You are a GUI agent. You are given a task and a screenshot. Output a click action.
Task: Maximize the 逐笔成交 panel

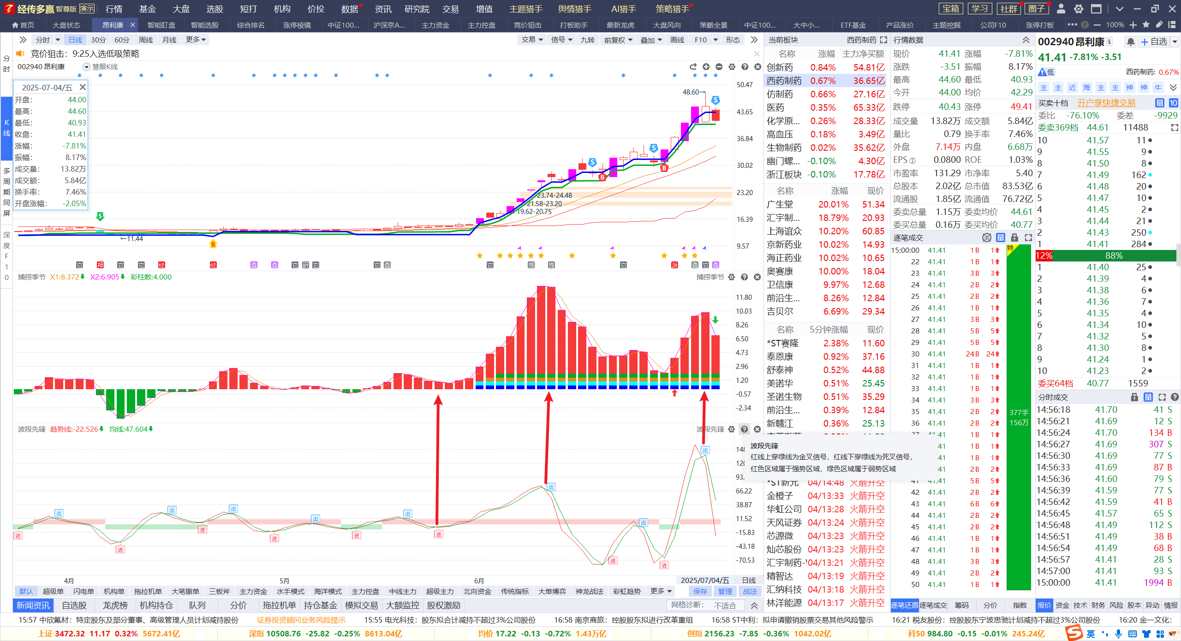click(1028, 237)
